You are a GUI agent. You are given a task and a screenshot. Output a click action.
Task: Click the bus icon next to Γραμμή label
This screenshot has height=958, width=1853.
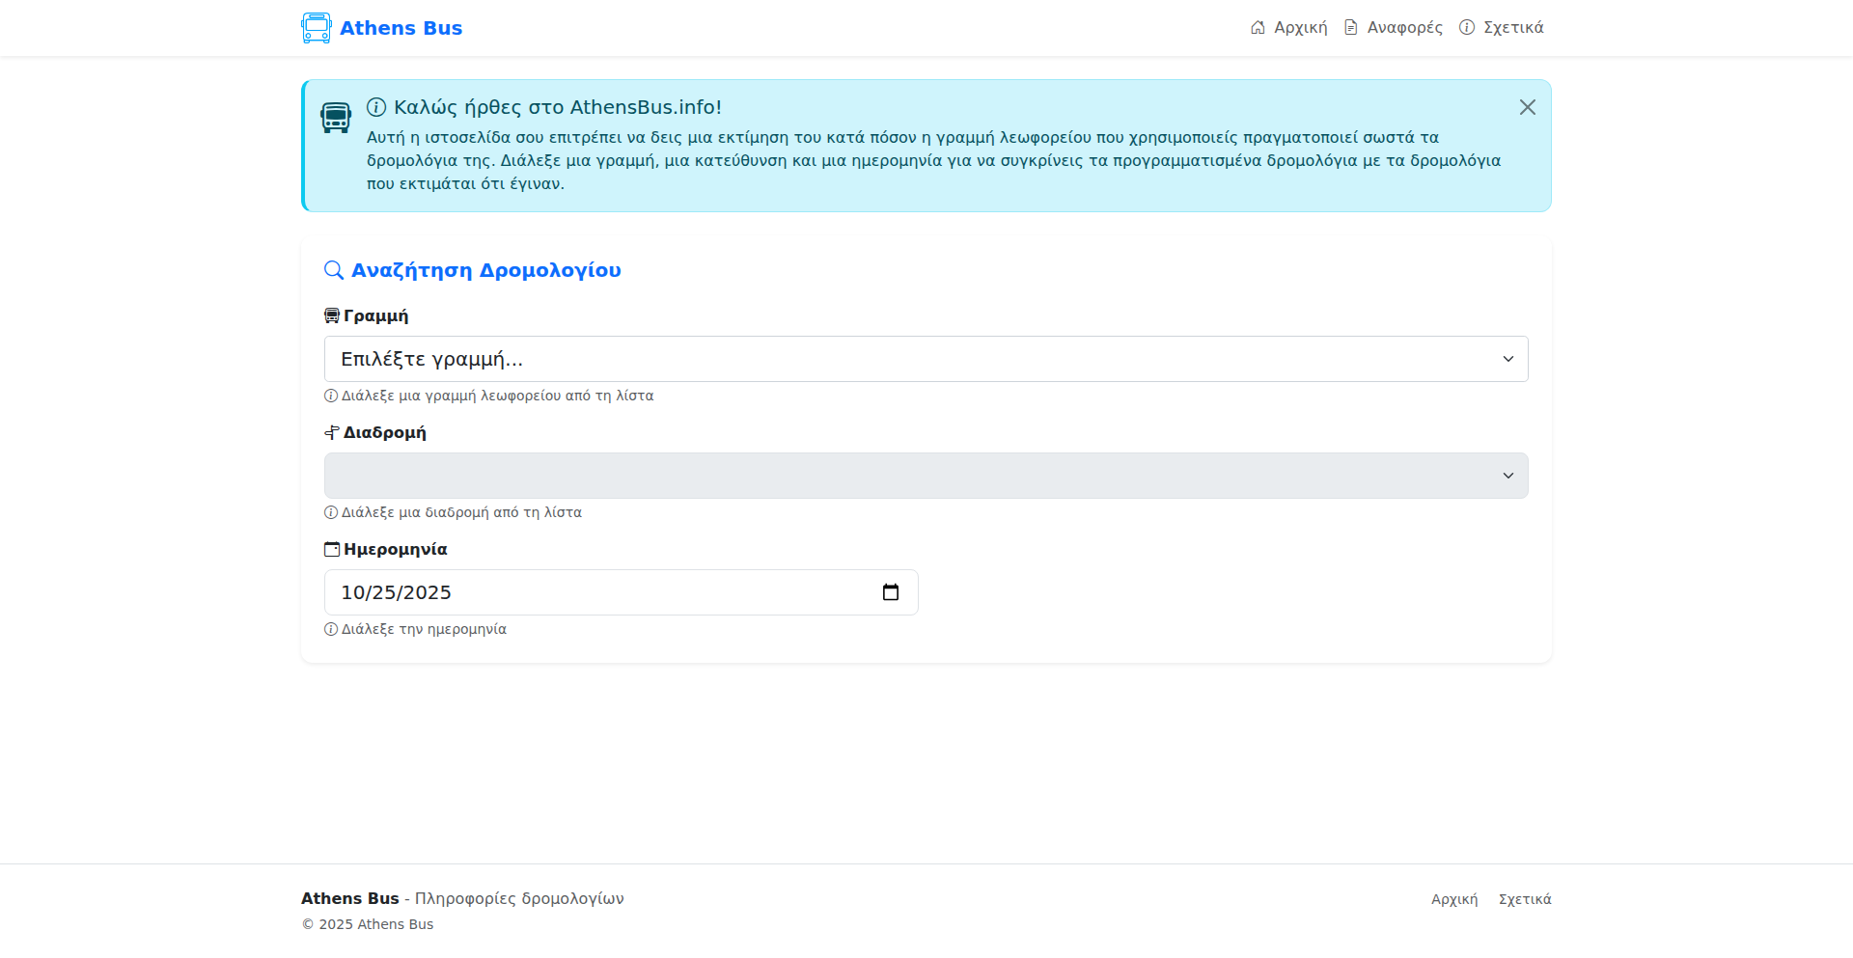[332, 315]
